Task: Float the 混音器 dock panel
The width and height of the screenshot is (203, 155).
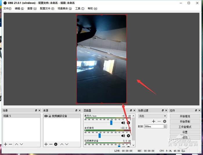Action: pyautogui.click(x=131, y=110)
